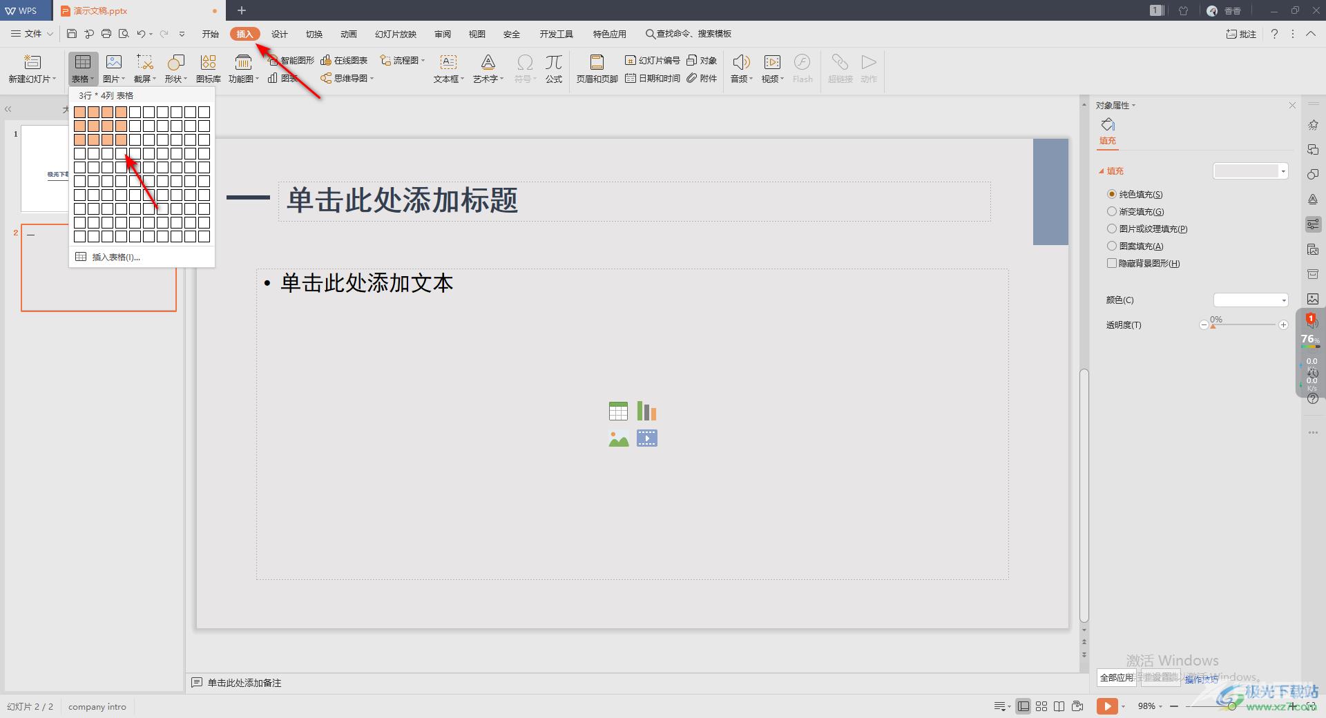Start slideshow with the play button
The image size is (1326, 718).
tap(1106, 706)
